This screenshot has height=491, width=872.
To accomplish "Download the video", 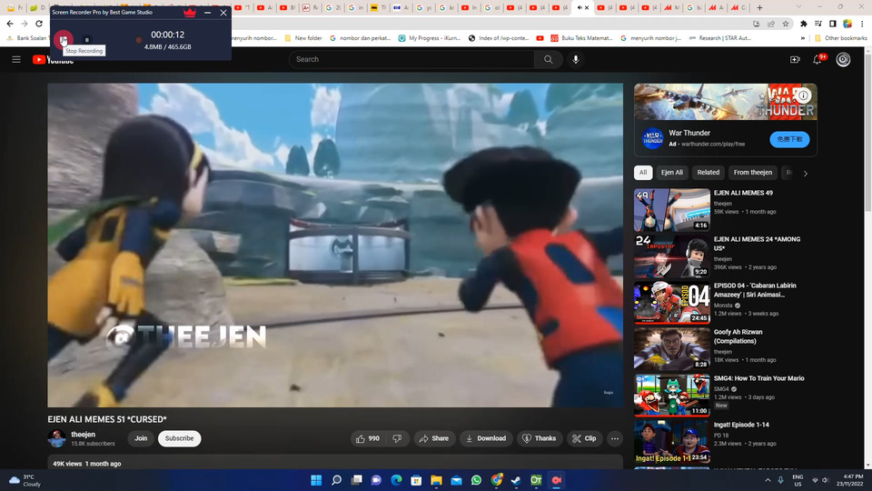I will [x=486, y=438].
